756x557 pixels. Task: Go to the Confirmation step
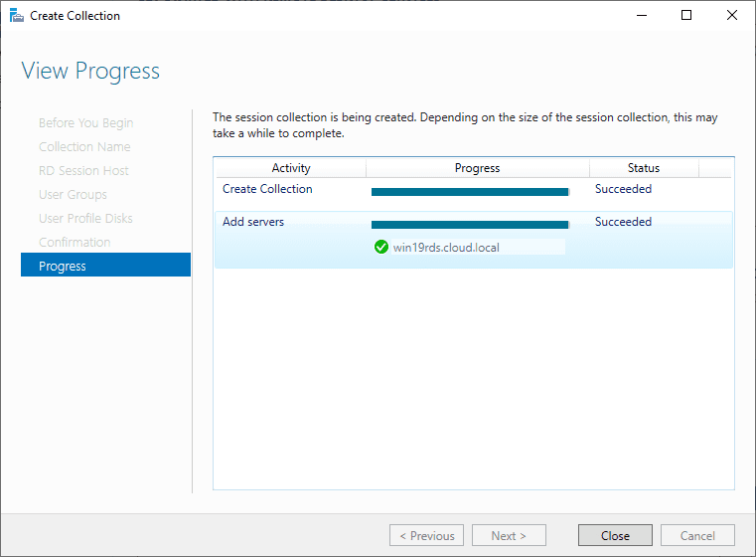click(x=75, y=242)
